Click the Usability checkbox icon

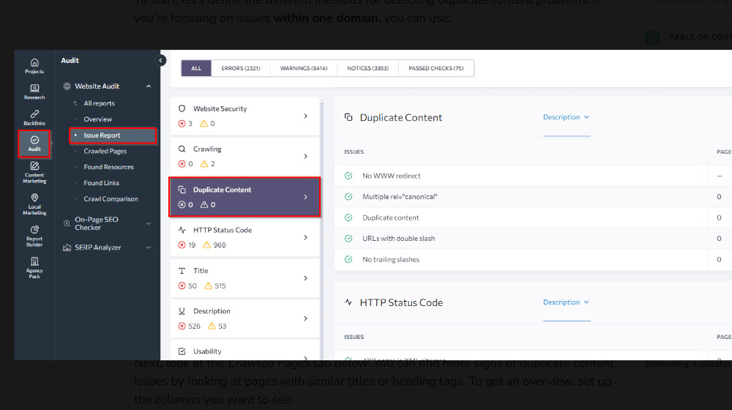[x=182, y=351]
